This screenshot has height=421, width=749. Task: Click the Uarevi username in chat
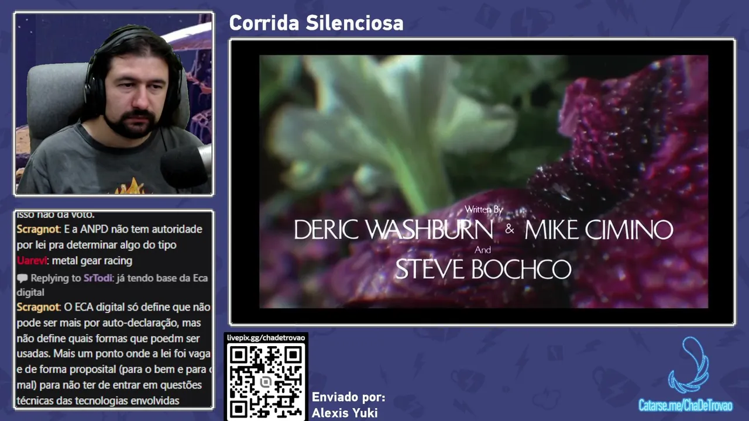pos(32,261)
